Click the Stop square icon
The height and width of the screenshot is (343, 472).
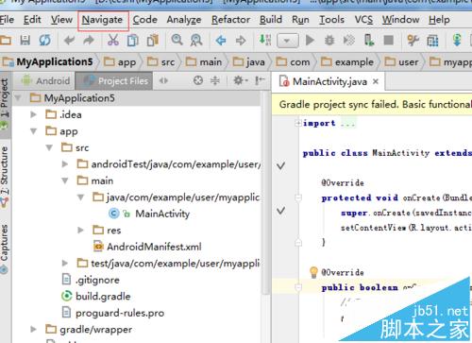coord(389,41)
